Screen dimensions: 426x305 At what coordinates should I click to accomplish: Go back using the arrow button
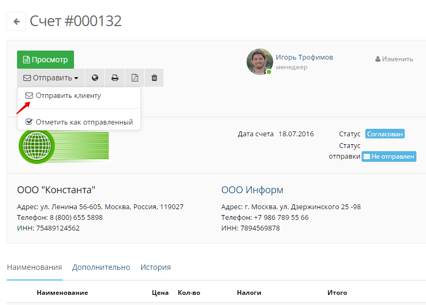[17, 21]
